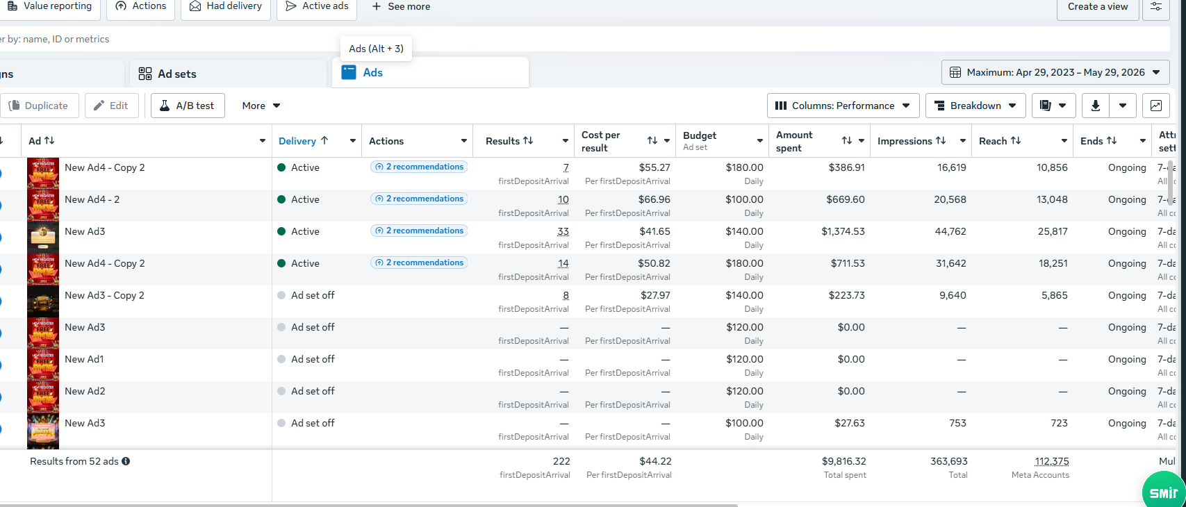This screenshot has height=507, width=1186.
Task: Click info icon beside Results from 52 ads
Action: point(126,461)
